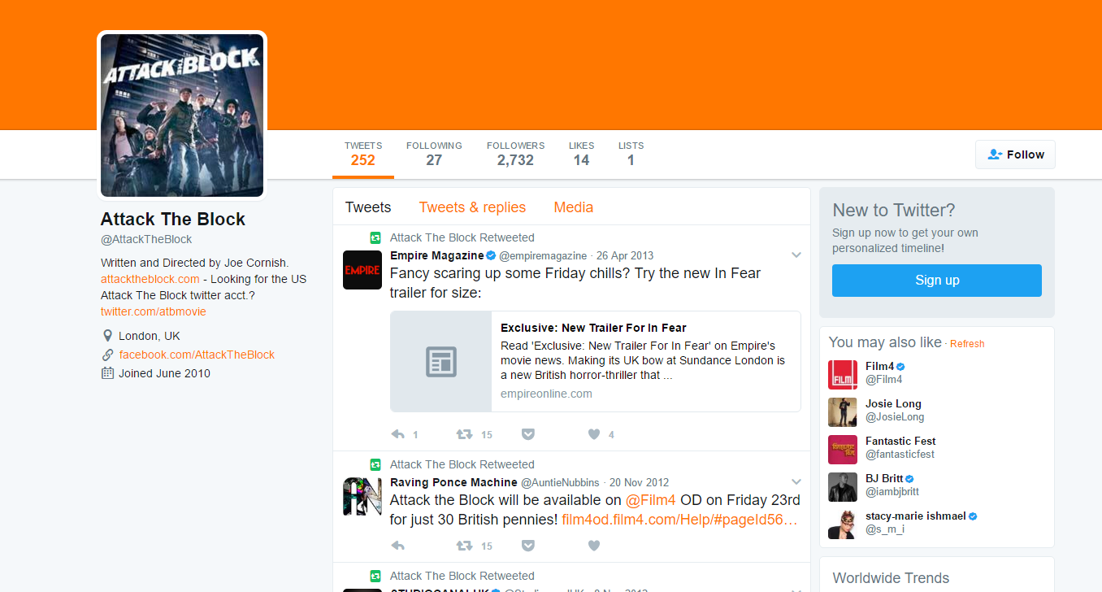Expand options chevron on Raving Ponce Machine tweet
Viewport: 1102px width, 592px height.
click(x=796, y=482)
